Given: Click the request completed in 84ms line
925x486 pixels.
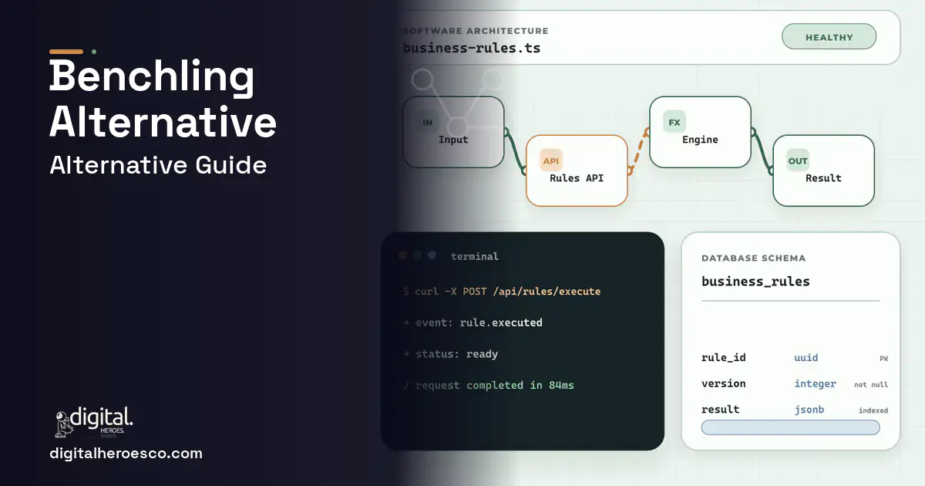Looking at the screenshot, I should pos(488,385).
